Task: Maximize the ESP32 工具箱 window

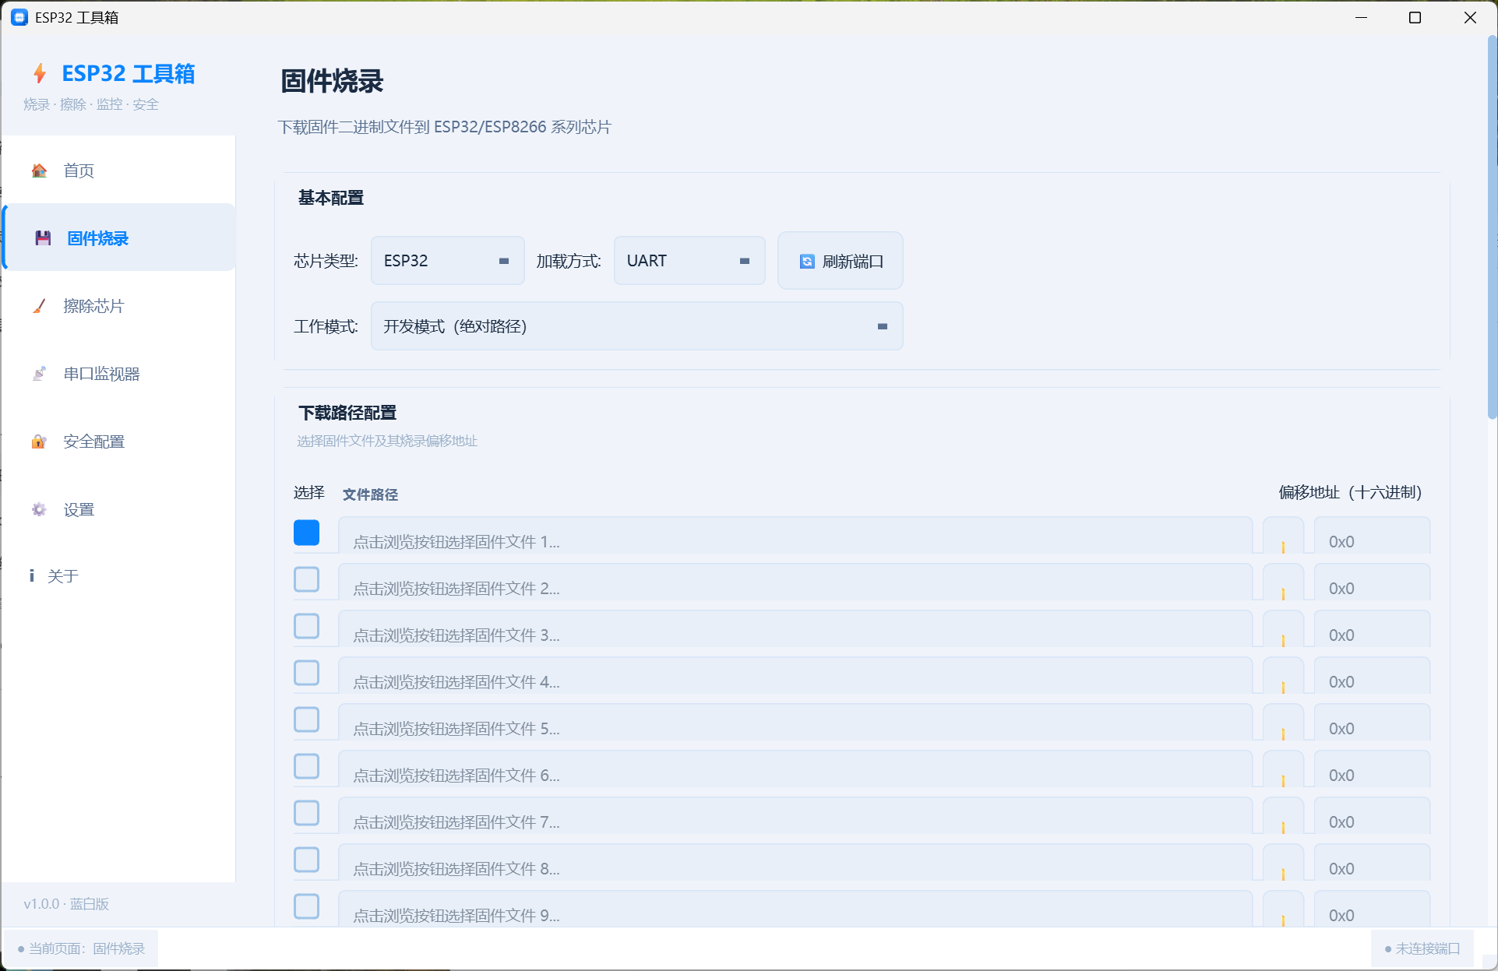Action: (1415, 17)
